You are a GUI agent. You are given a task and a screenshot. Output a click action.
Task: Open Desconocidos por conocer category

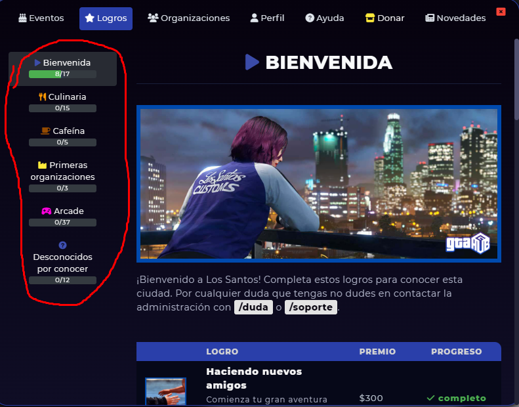[62, 263]
